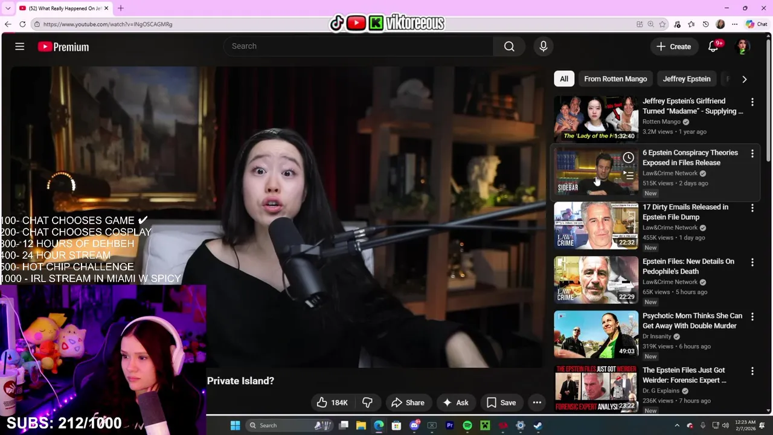Open options for Epstein Files Just Got Weirder video

(752, 371)
